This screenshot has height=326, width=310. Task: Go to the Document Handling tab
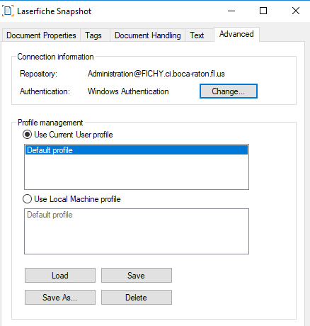[148, 35]
